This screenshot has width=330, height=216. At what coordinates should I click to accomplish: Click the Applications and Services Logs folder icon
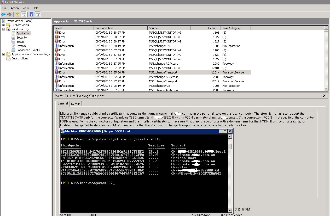pyautogui.click(x=8, y=54)
